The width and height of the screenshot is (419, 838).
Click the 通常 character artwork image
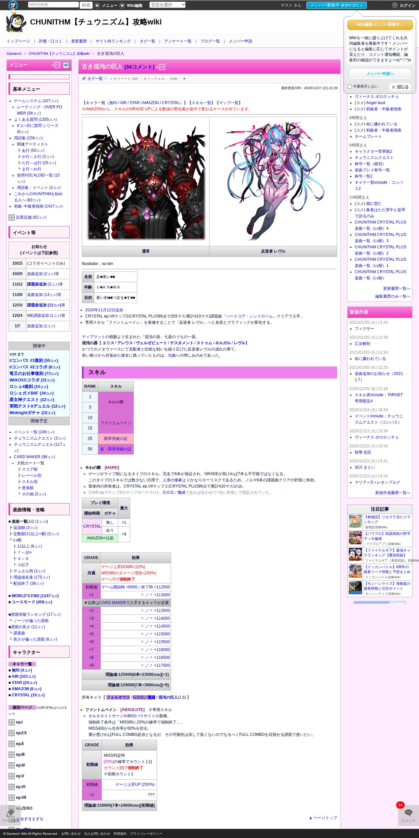146,181
